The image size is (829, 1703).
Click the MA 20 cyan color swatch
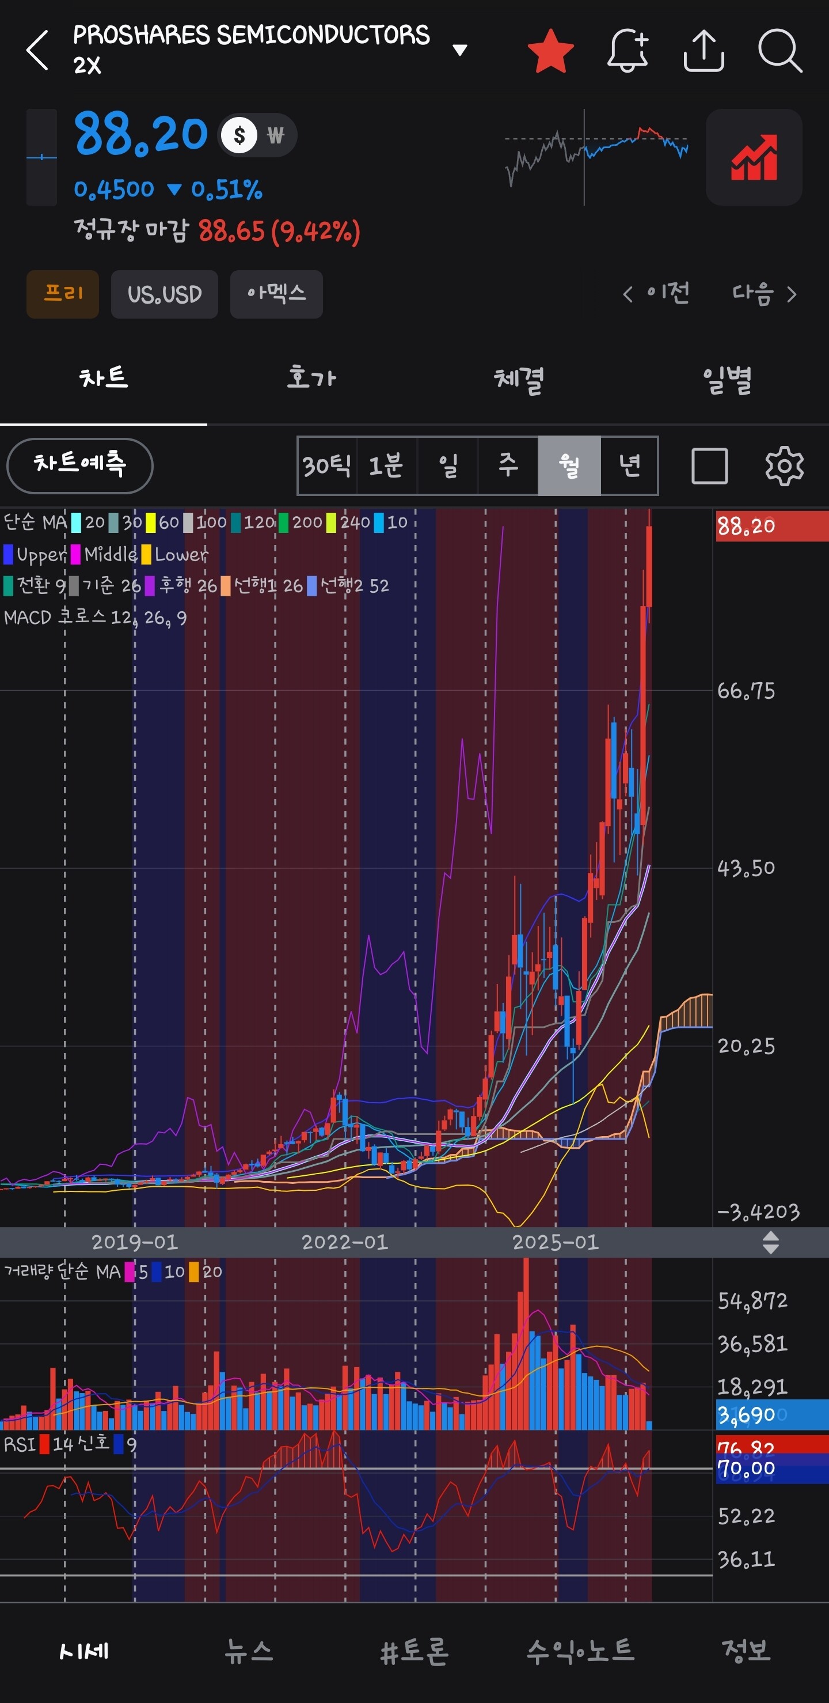click(77, 523)
